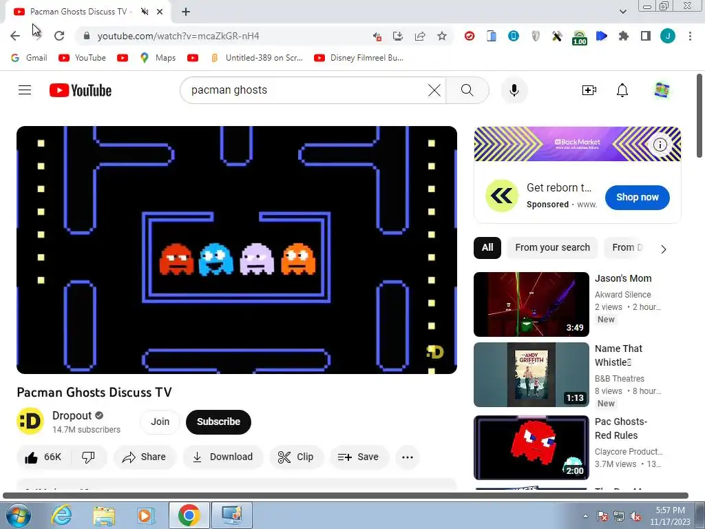Click the Subscribe button

[x=218, y=422]
